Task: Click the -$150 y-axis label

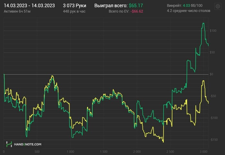Action: 213,140
